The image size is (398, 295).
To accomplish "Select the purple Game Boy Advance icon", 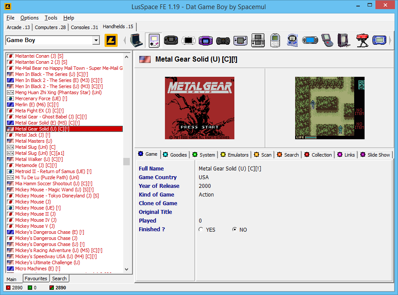I will point(206,41).
